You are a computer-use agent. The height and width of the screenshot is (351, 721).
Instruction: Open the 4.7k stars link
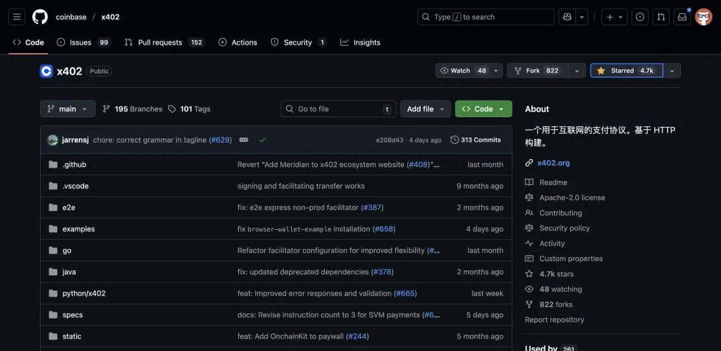click(x=556, y=274)
